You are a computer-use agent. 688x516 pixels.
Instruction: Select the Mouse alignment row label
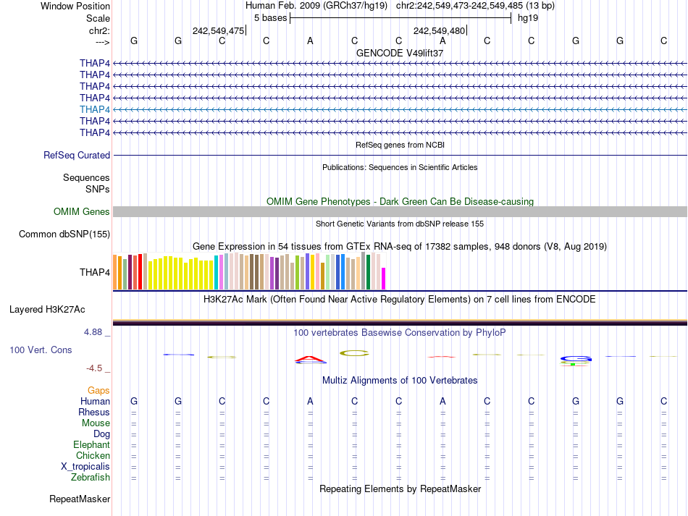pyautogui.click(x=96, y=423)
